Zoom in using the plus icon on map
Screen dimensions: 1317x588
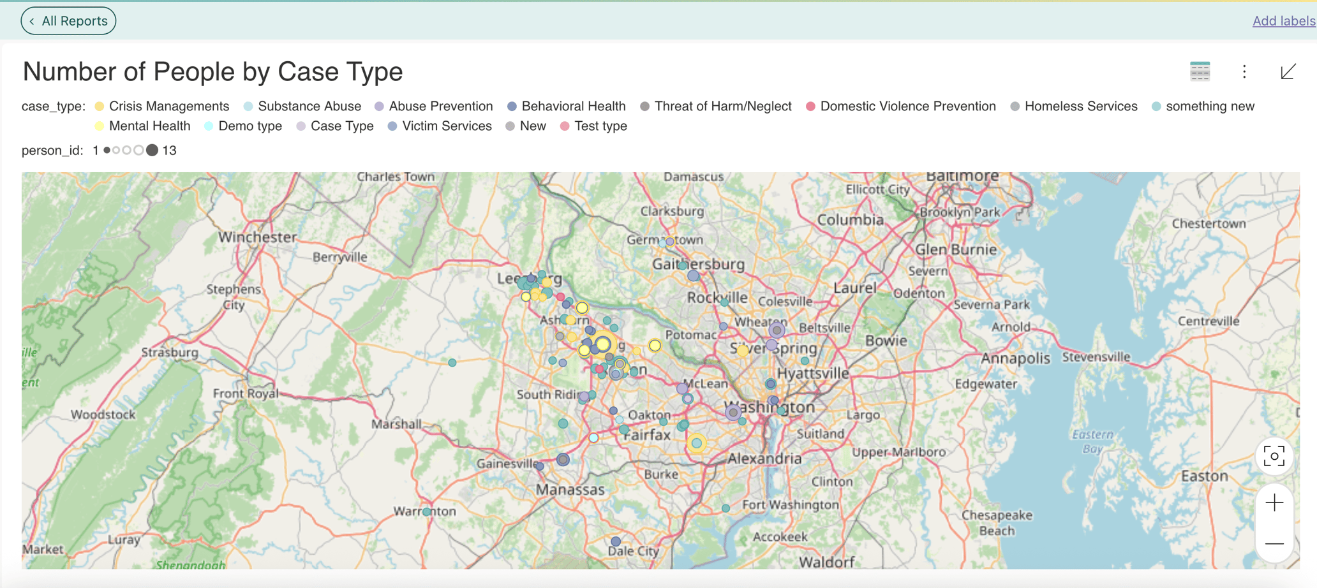point(1274,501)
